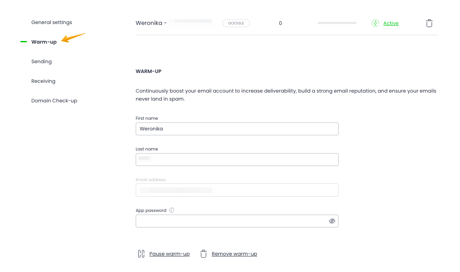Open the Domain Check-up page
This screenshot has height=272, width=460.
54,101
